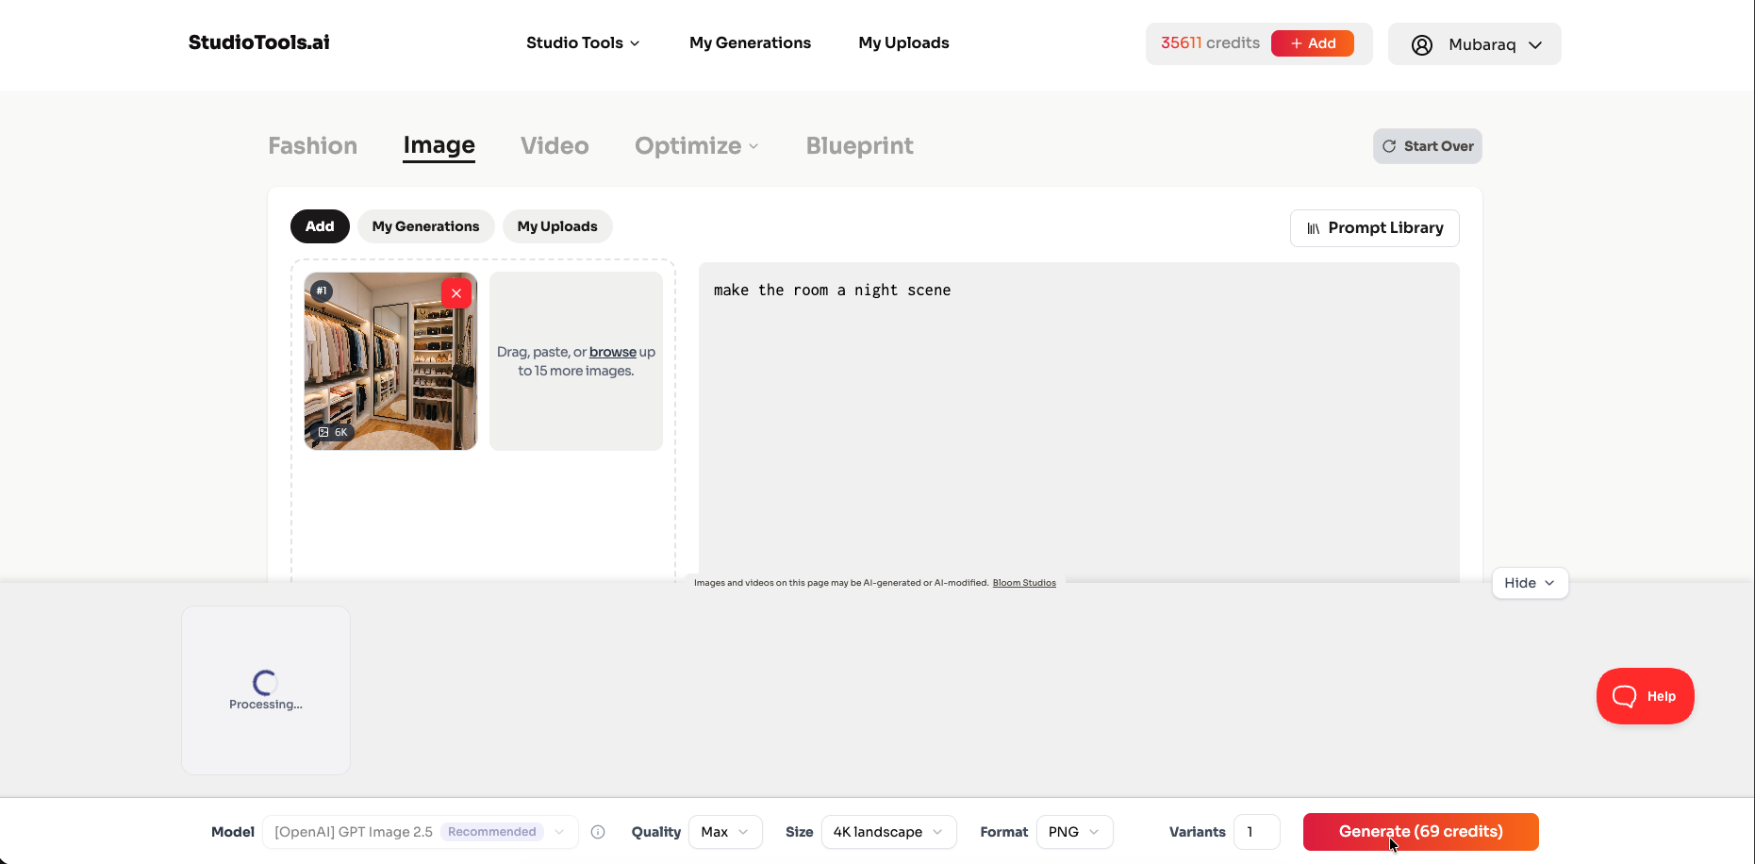Select the My Uploads pill filter

pyautogui.click(x=557, y=226)
